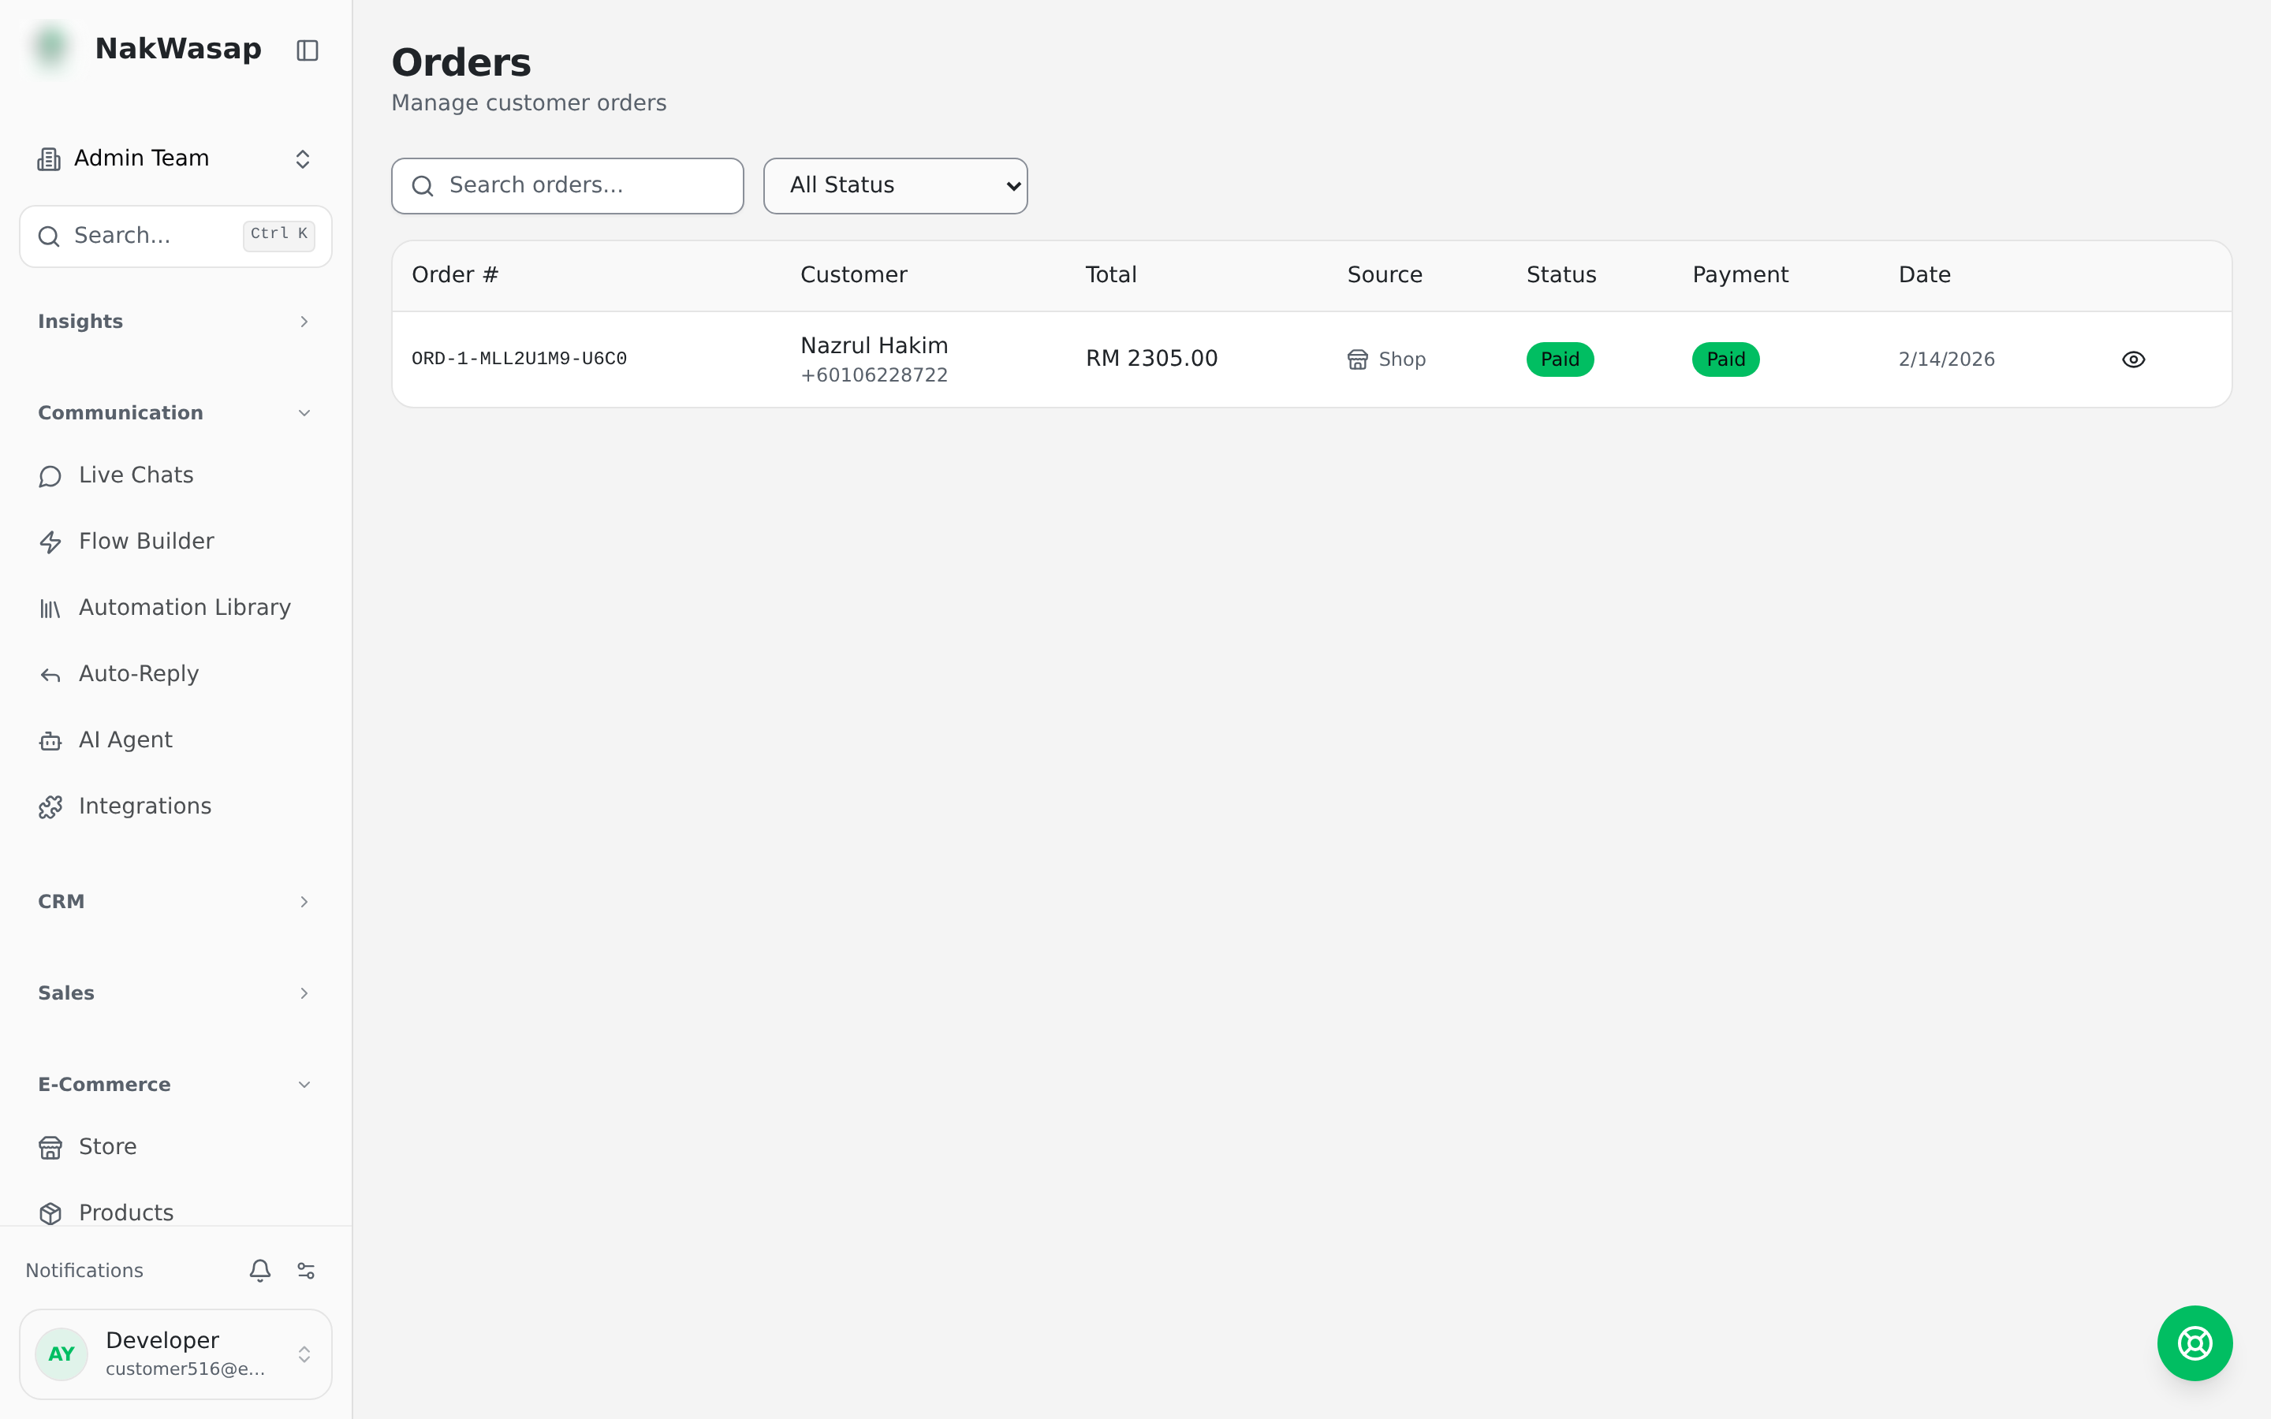
Task: Go to Automation Library
Action: [x=176, y=608]
